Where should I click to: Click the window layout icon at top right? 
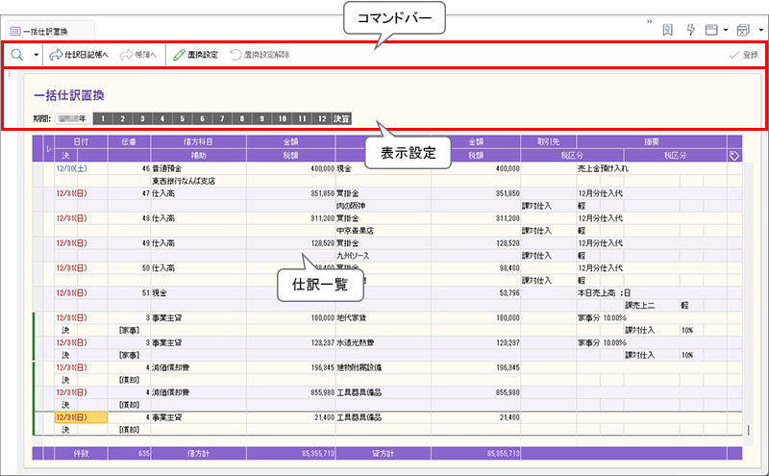pyautogui.click(x=711, y=30)
